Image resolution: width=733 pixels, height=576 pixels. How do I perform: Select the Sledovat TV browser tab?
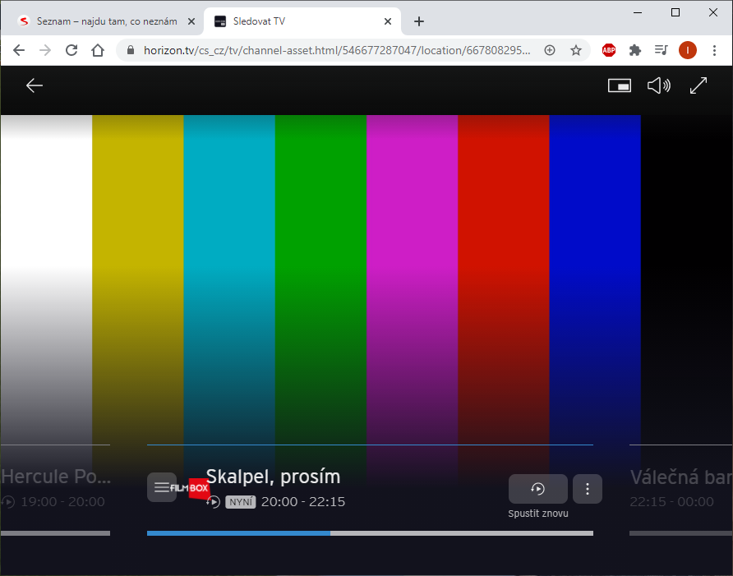pos(302,21)
